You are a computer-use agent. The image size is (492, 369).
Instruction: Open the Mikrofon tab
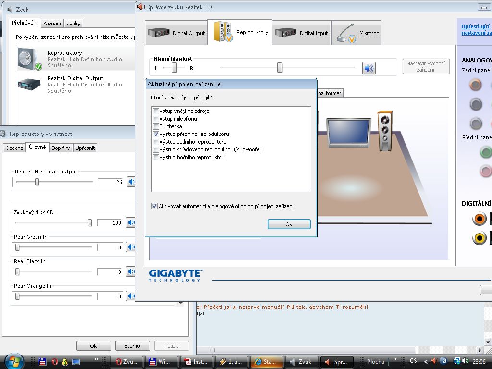(357, 33)
